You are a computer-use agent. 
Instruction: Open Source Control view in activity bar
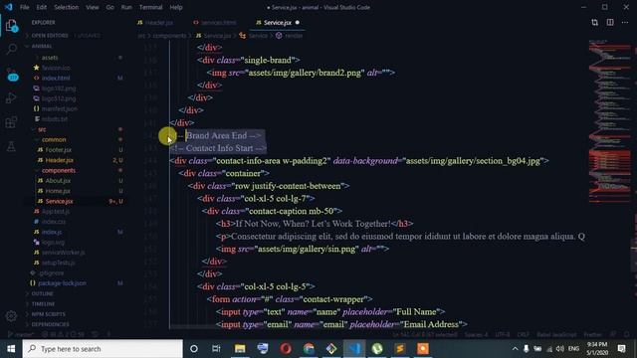click(x=12, y=75)
